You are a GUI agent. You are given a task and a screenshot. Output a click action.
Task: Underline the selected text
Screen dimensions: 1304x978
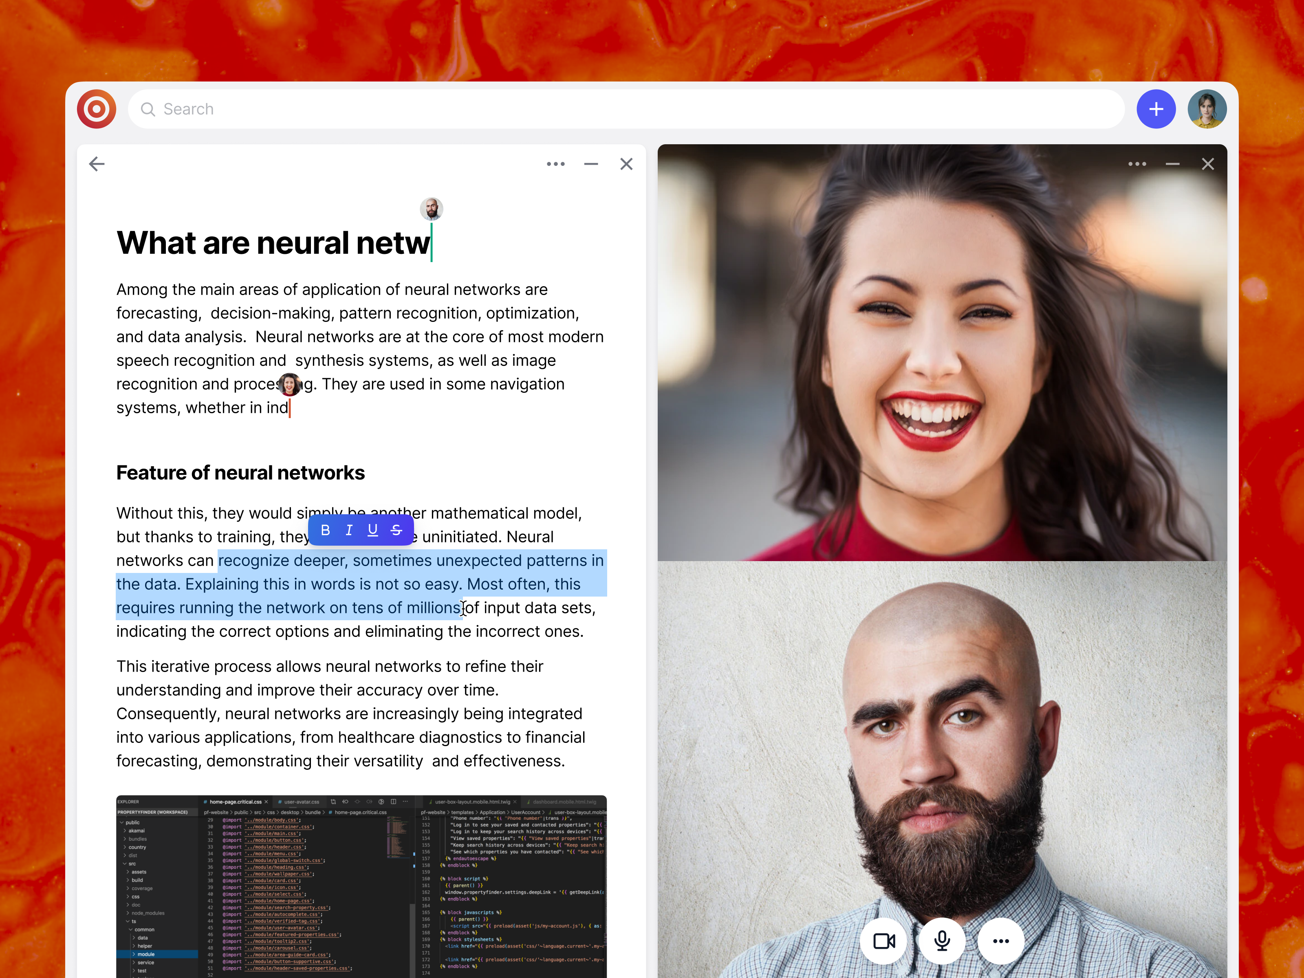[372, 530]
